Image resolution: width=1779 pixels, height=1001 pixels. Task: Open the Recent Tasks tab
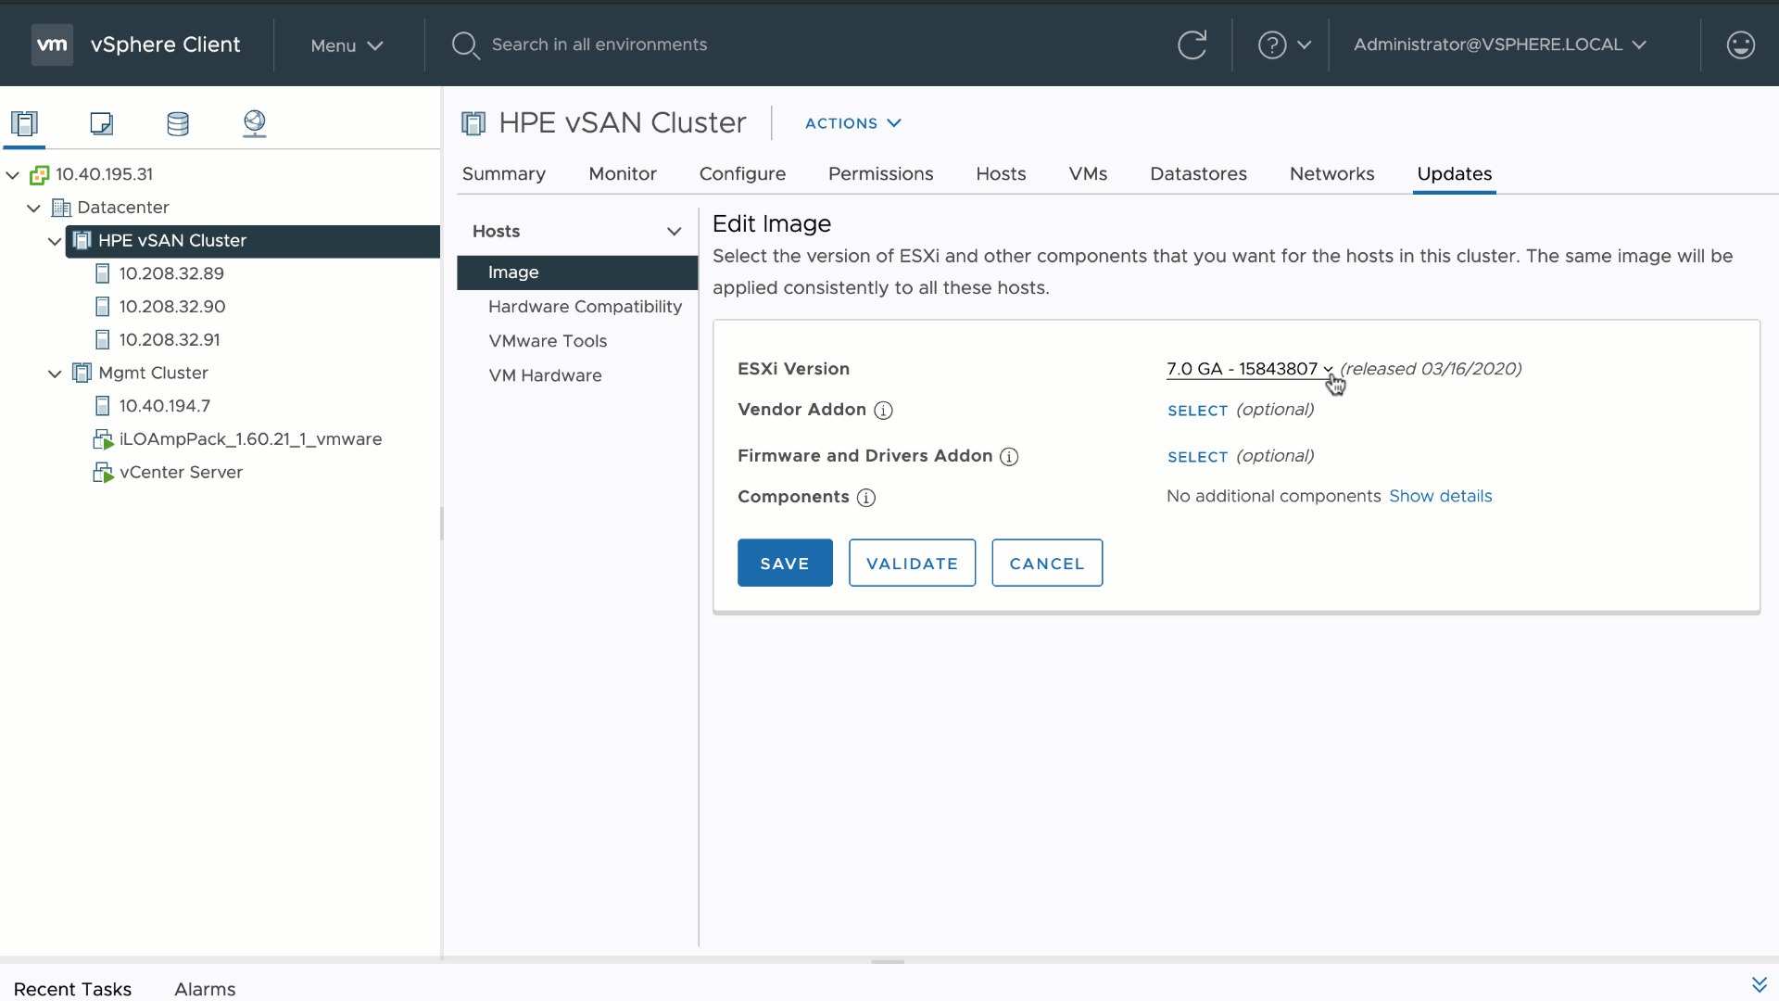point(72,989)
